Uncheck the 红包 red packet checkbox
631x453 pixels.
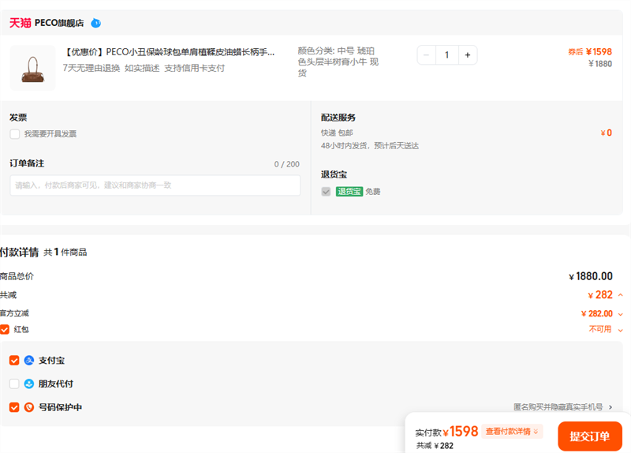coord(5,329)
